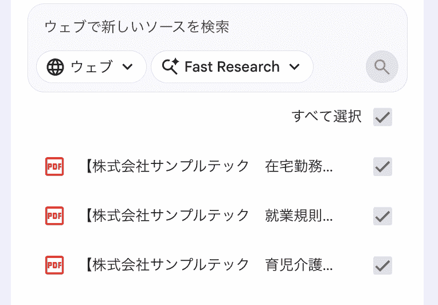This screenshot has height=305, width=438.
Task: Uncheck the 在宅勤務 source checkbox
Action: click(x=382, y=167)
